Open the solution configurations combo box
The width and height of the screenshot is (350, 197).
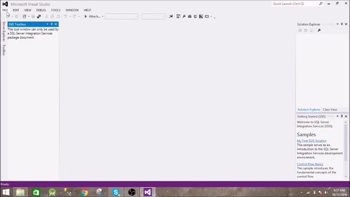pos(121,16)
